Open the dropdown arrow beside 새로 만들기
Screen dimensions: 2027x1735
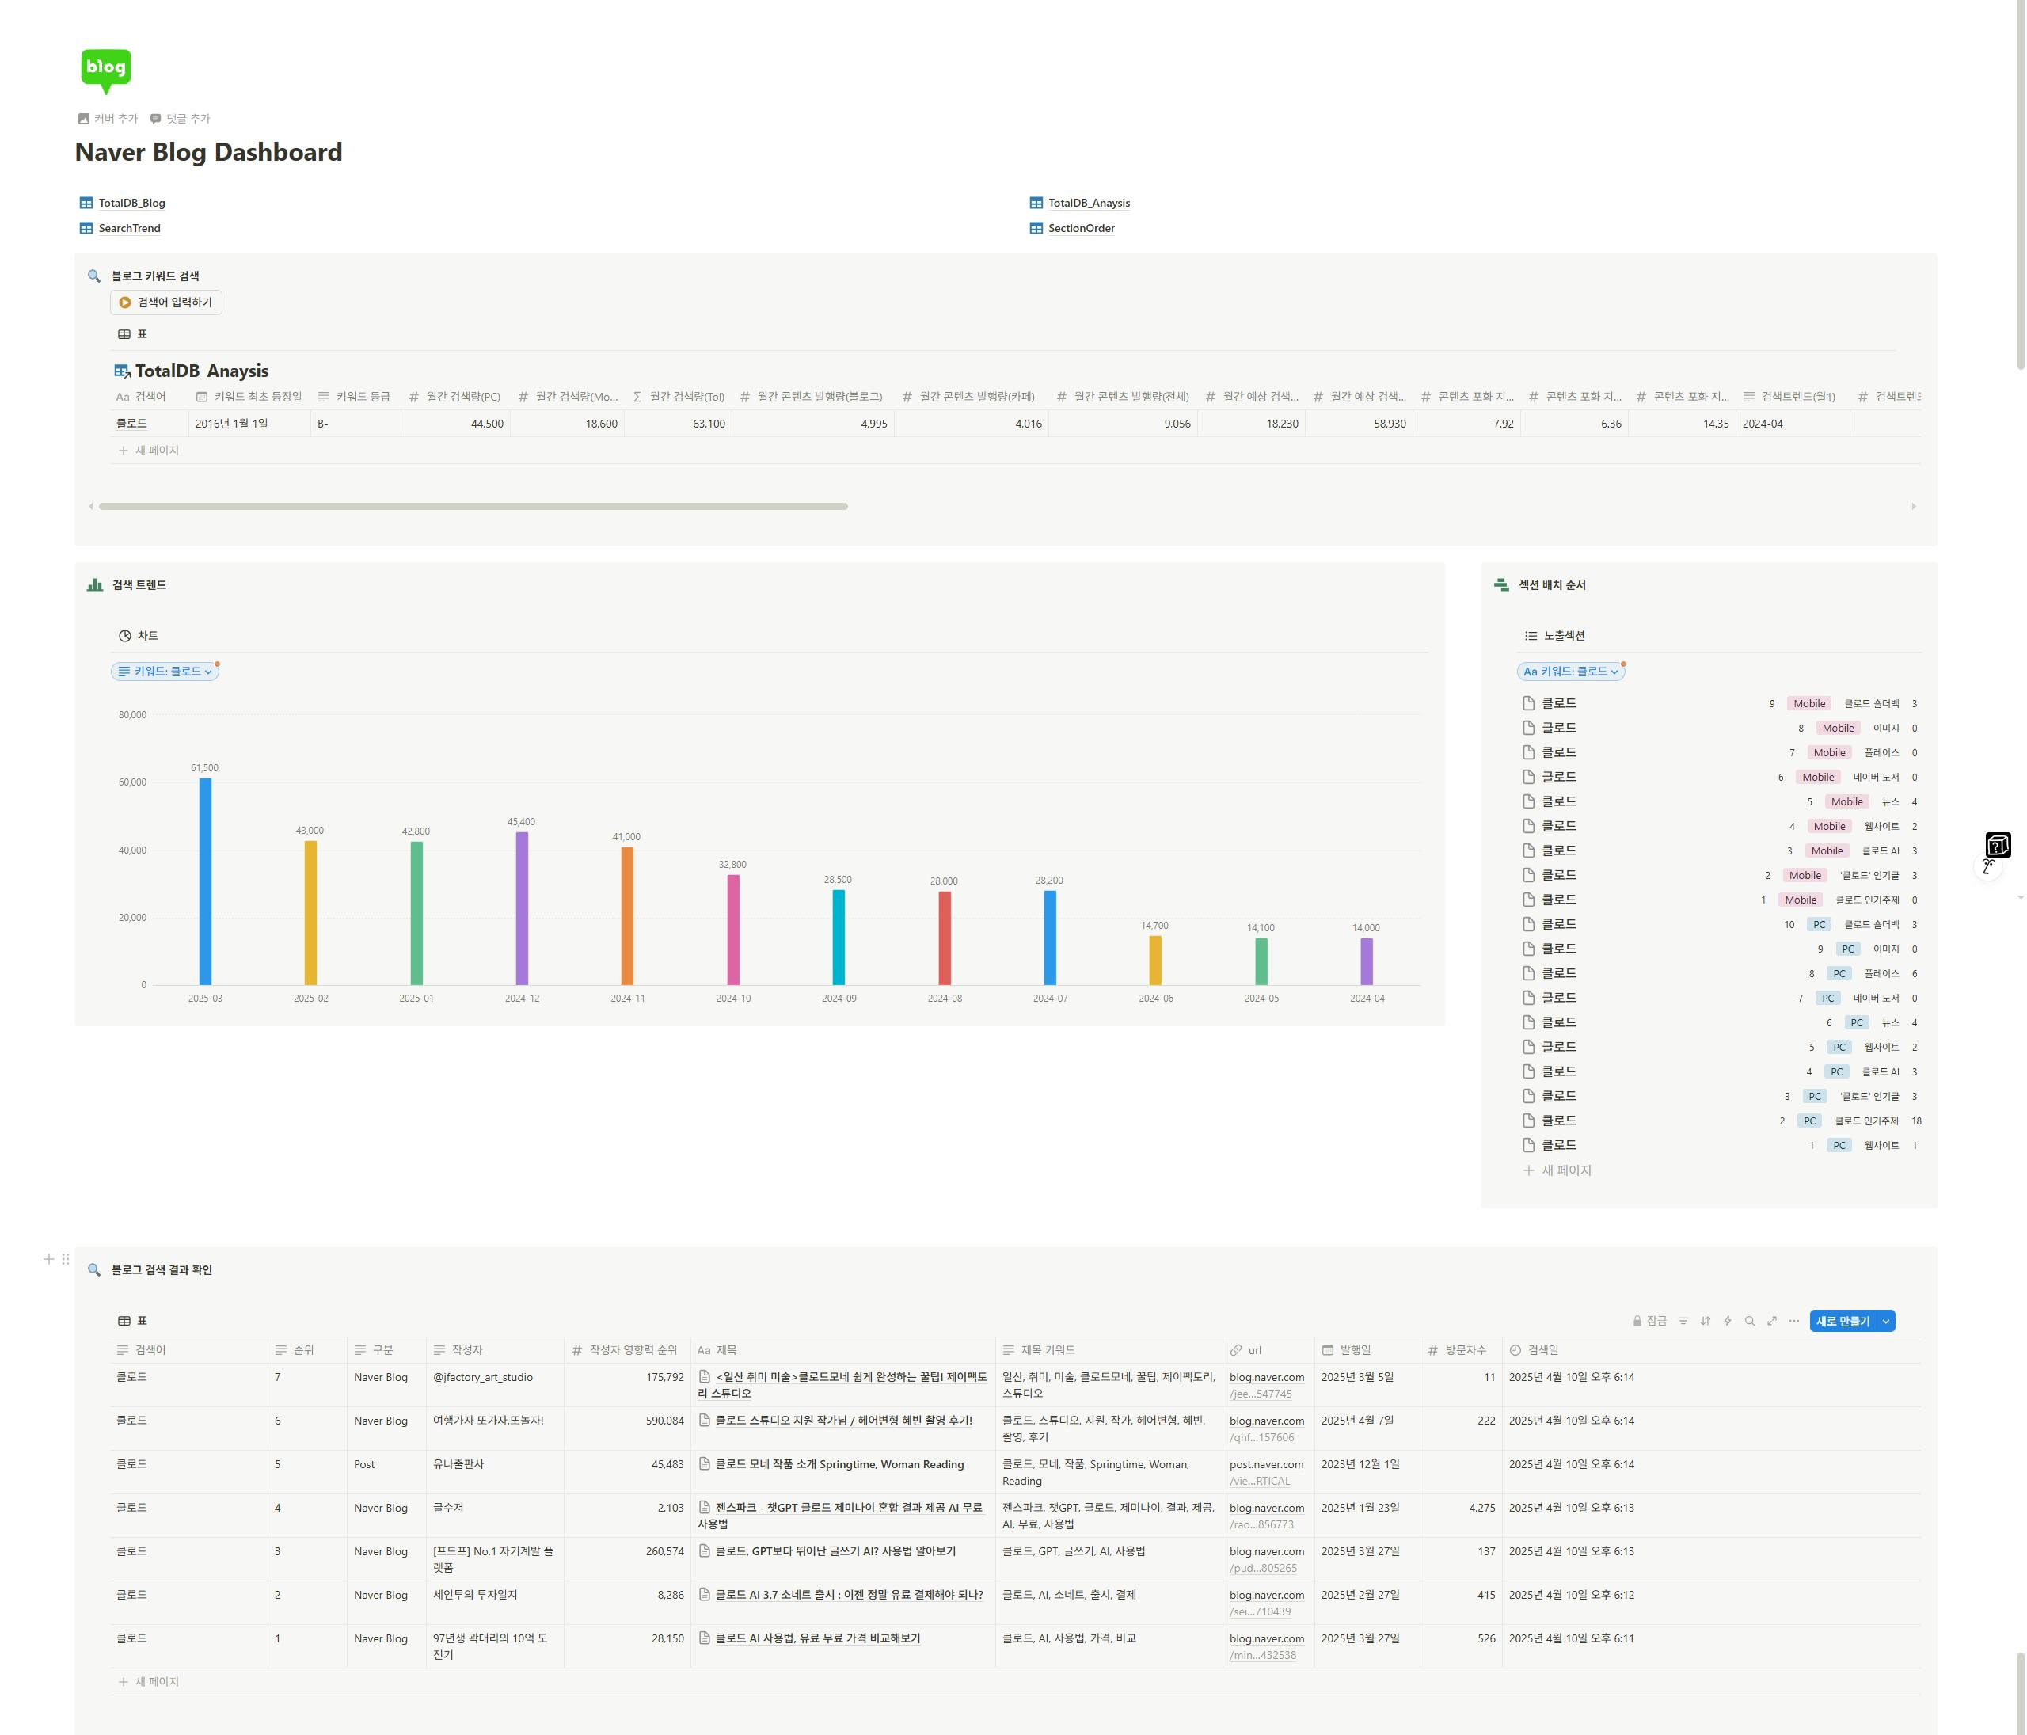pos(1886,1321)
